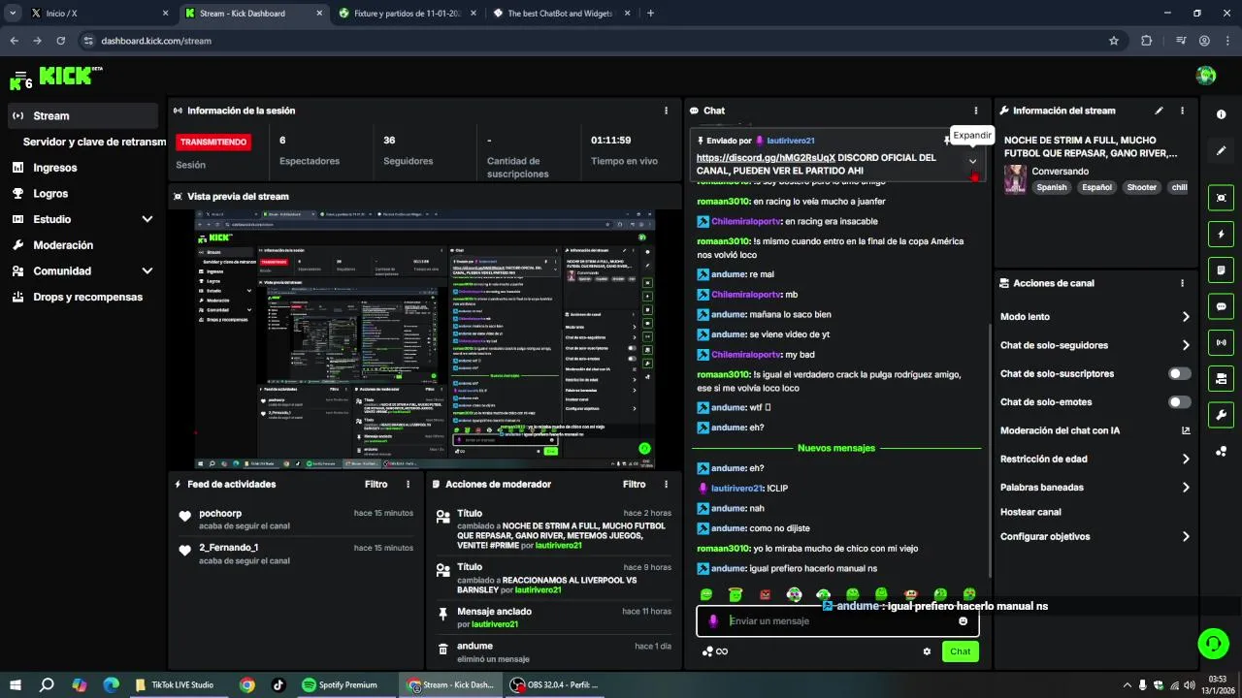Switch to the Fixture y partidos browser tab
1242x698 pixels.
pos(407,14)
